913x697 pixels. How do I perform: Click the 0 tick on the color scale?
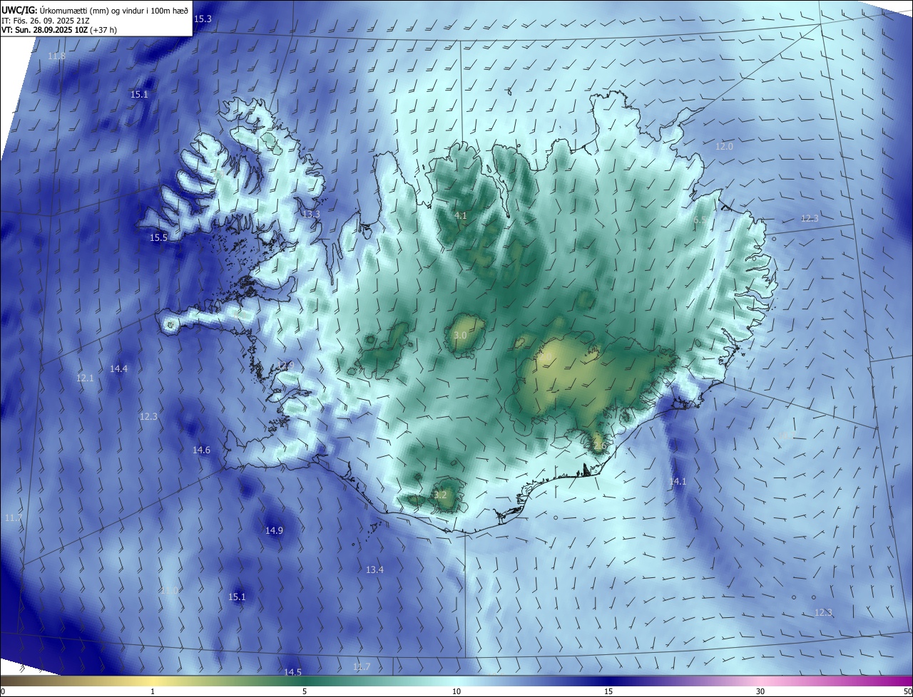point(3,691)
